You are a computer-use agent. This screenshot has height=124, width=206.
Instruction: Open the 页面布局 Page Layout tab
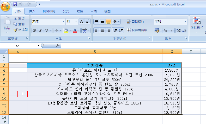click(x=49, y=11)
